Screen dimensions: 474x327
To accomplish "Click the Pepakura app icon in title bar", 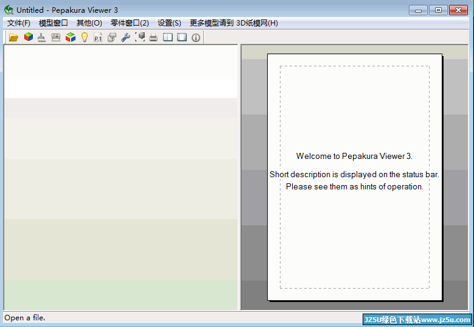I will tap(9, 10).
